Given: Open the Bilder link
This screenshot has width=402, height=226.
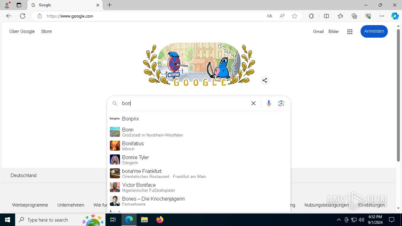Looking at the screenshot, I should pyautogui.click(x=334, y=31).
